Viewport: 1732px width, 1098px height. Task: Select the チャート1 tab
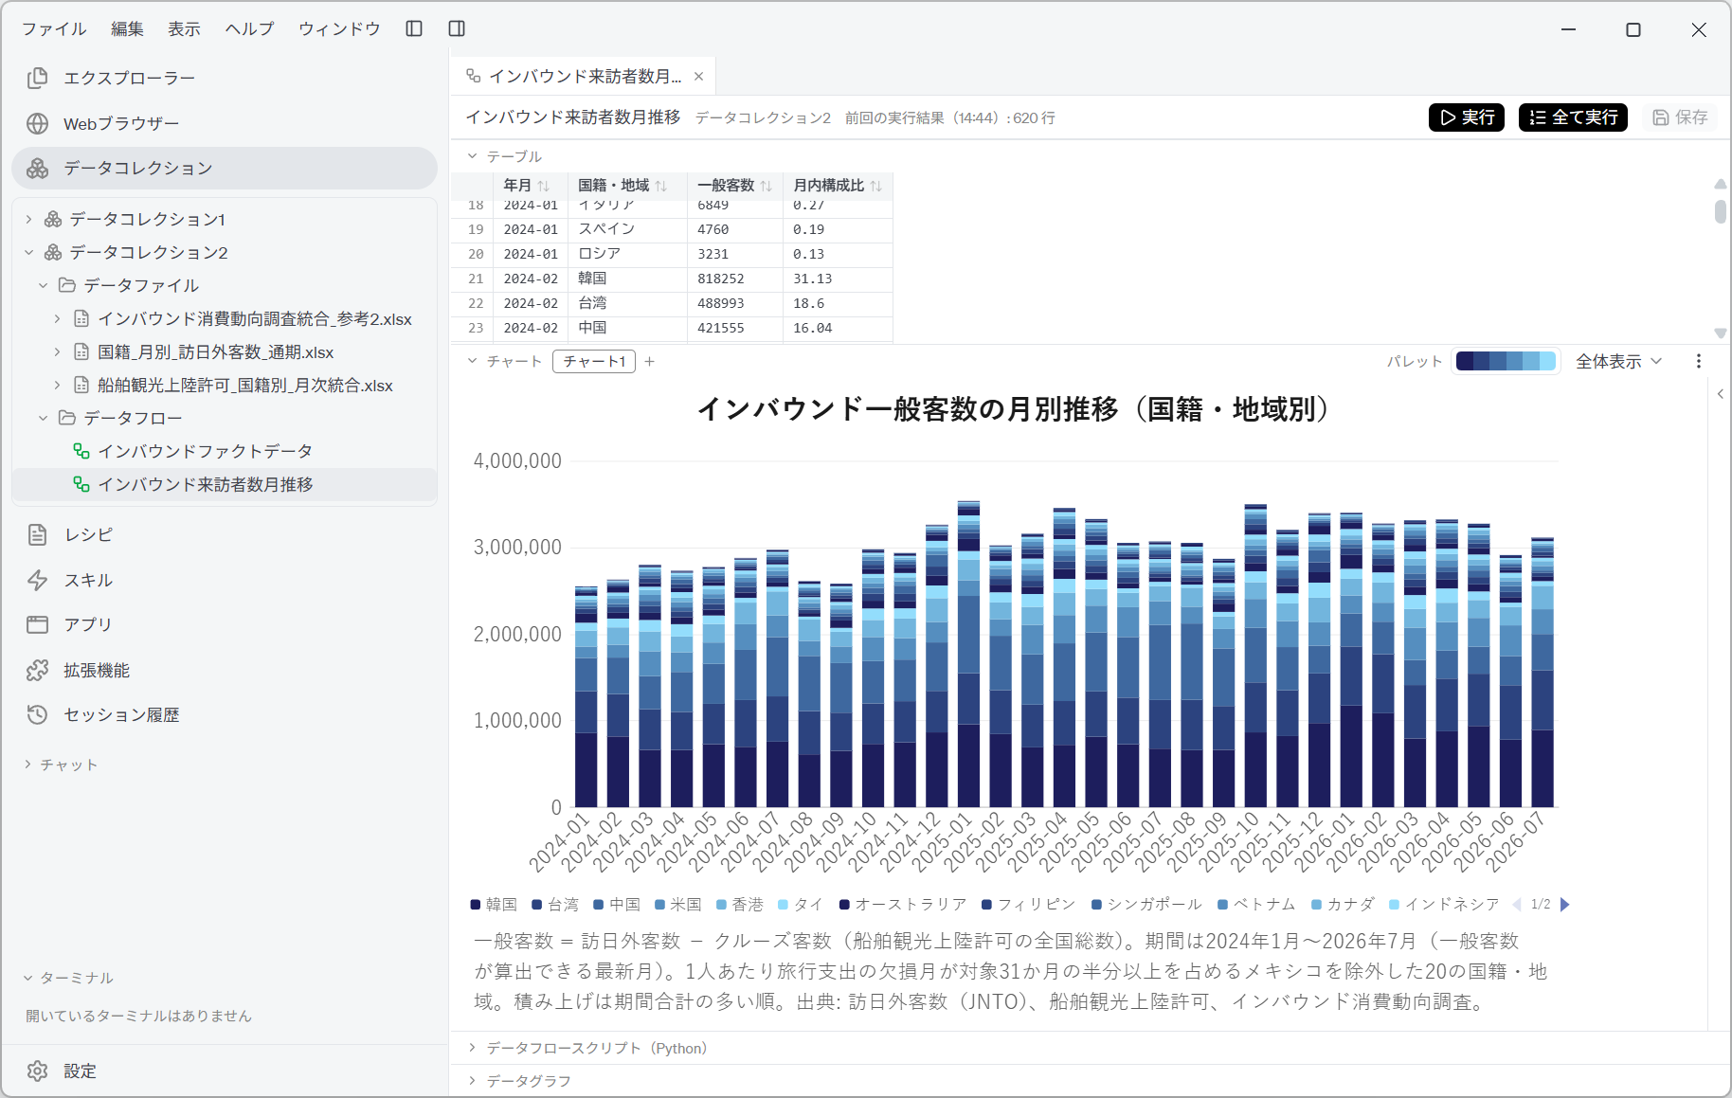click(x=594, y=361)
